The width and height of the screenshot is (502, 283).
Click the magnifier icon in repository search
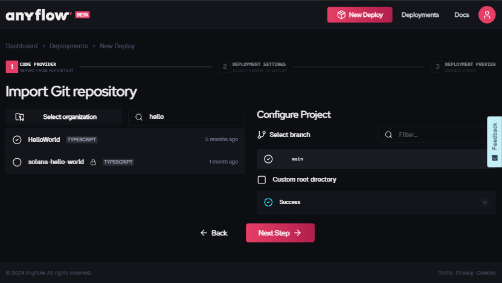tap(139, 117)
